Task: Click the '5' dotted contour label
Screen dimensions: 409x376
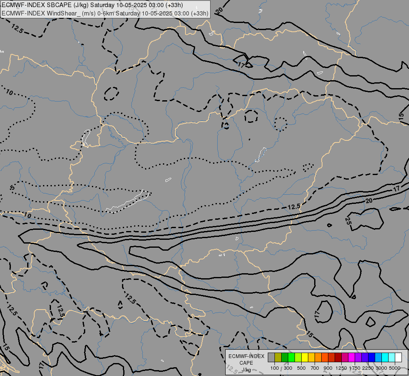Action: [12, 188]
